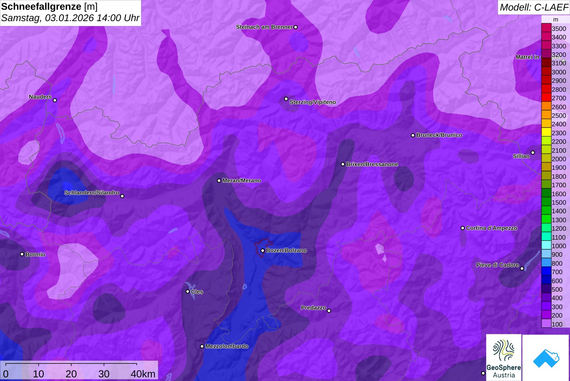Click the Schlanders/Silandro label text
Viewport: 570px width, 381px height.
92,193
